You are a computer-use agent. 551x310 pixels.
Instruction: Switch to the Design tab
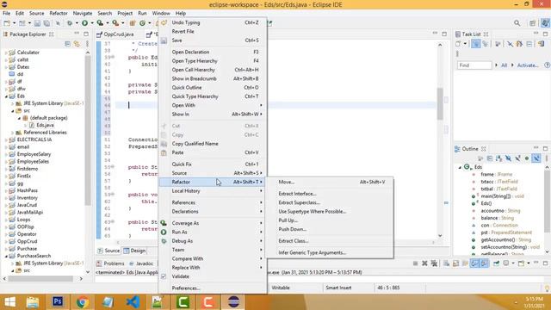[x=134, y=251]
